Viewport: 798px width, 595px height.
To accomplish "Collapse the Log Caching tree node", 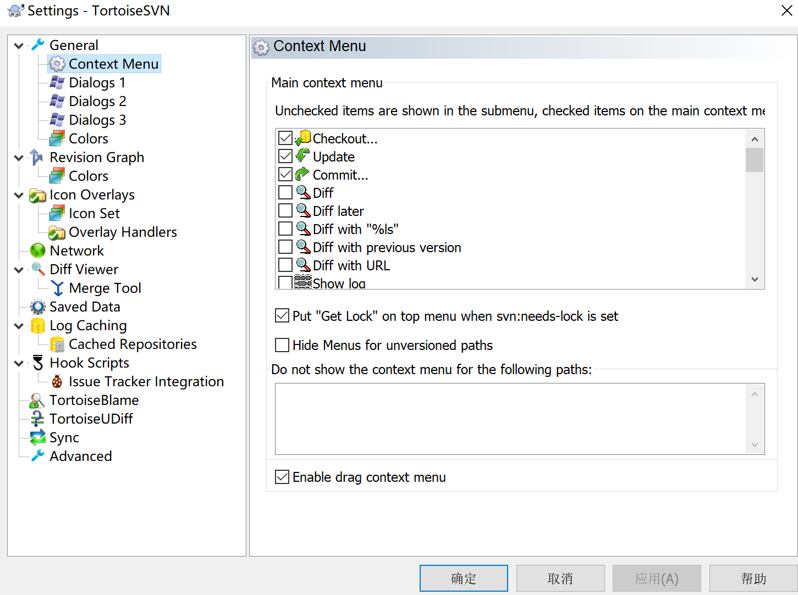I will coord(19,326).
